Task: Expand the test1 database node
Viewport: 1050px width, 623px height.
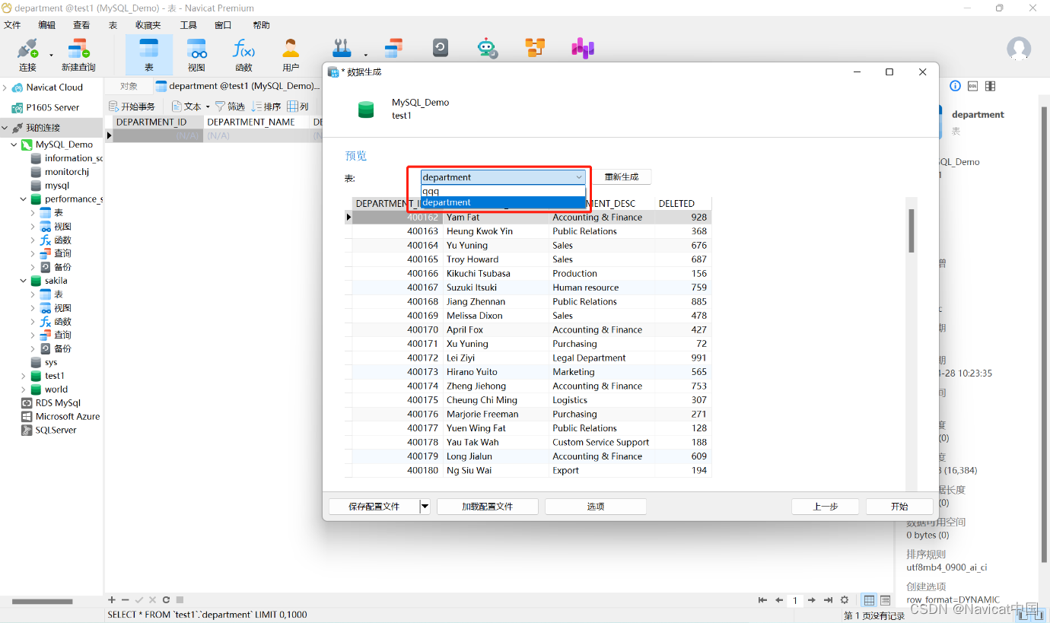Action: (24, 376)
